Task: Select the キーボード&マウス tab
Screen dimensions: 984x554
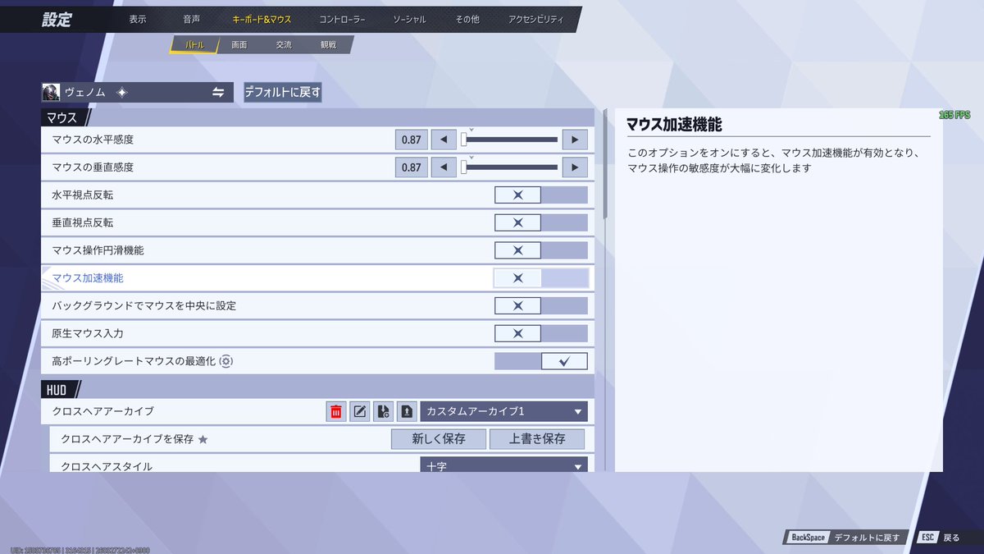Action: [262, 19]
